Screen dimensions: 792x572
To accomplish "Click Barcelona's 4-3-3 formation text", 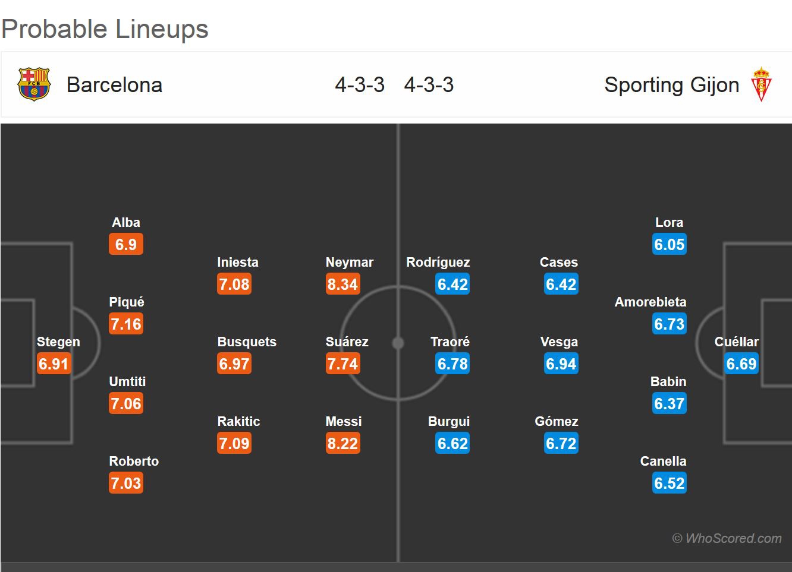I will [360, 85].
